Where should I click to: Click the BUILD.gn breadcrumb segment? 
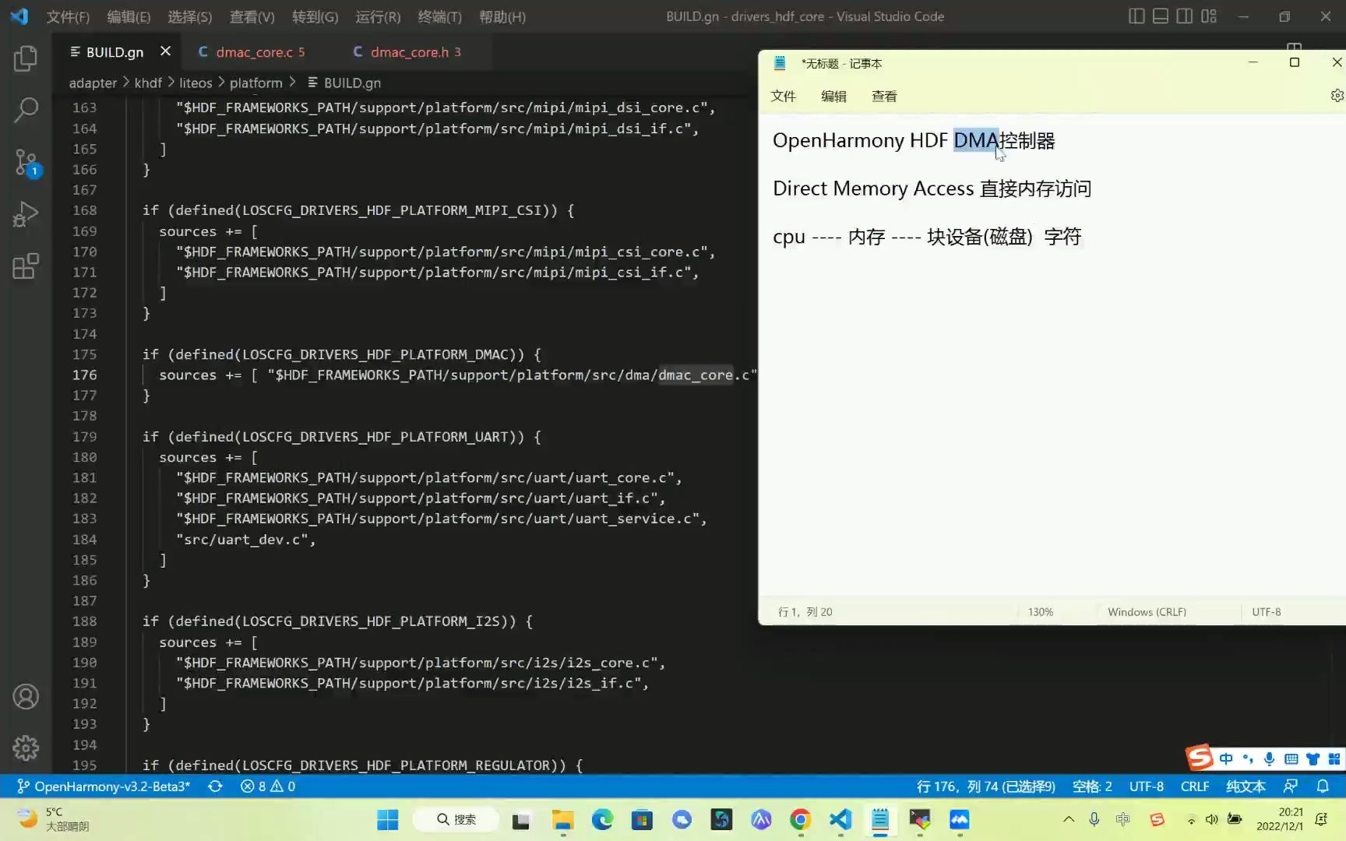click(x=344, y=83)
